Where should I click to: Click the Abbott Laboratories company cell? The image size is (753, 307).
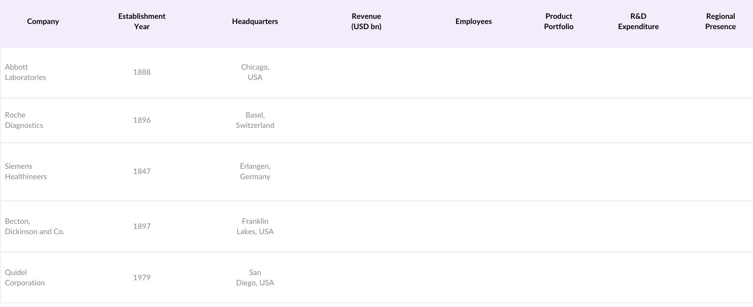(x=25, y=72)
